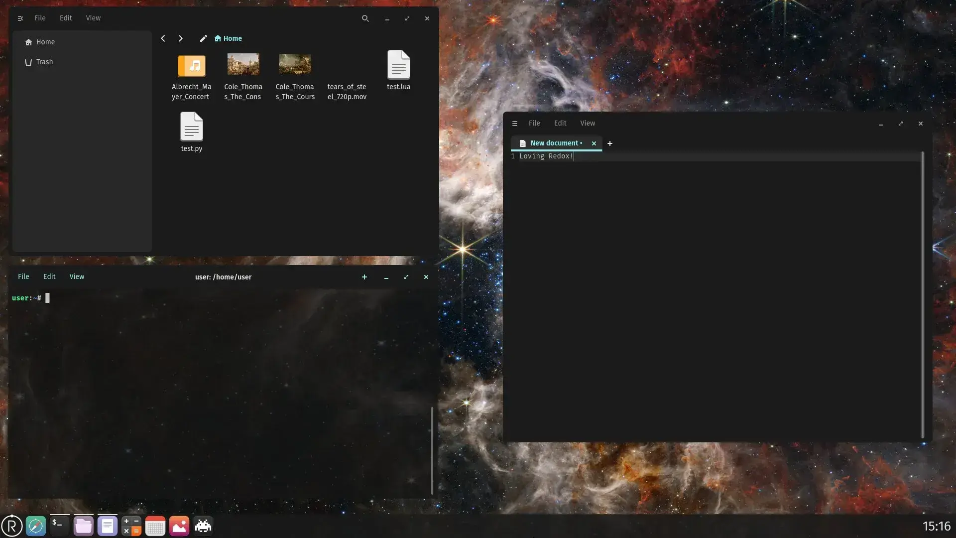Close the New document tab

tap(593, 143)
